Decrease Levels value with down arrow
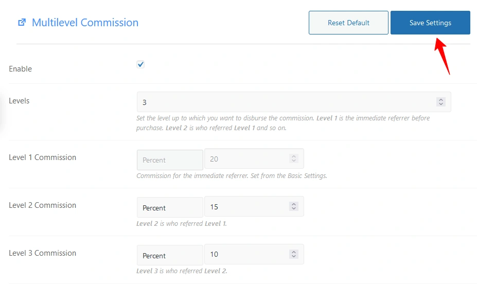 coord(441,104)
